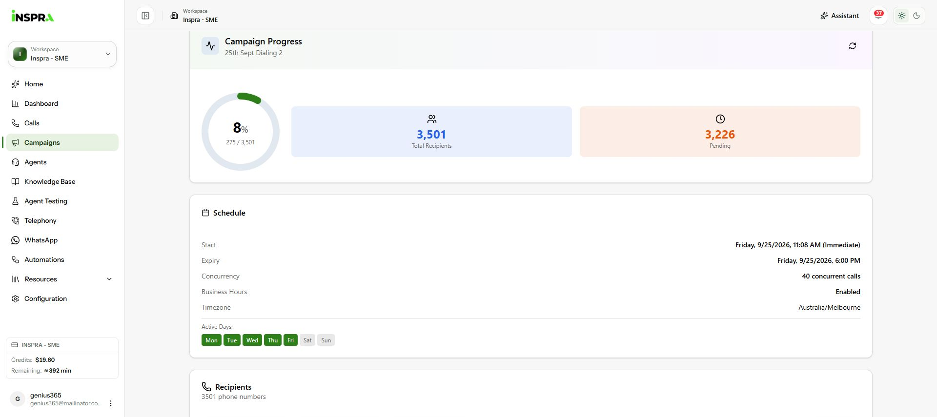This screenshot has height=417, width=937.
Task: Switch to light mode sun toggle
Action: click(902, 16)
